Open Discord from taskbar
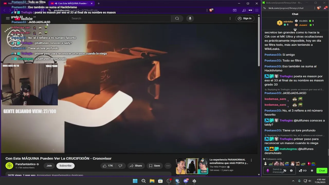The image size is (329, 185). (x=186, y=181)
